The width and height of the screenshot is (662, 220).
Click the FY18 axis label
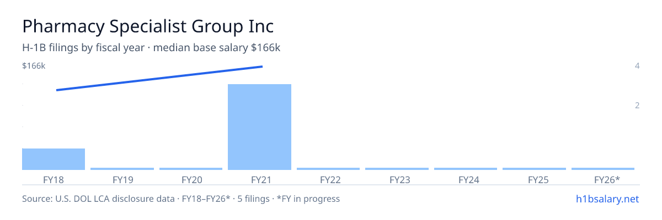point(54,179)
